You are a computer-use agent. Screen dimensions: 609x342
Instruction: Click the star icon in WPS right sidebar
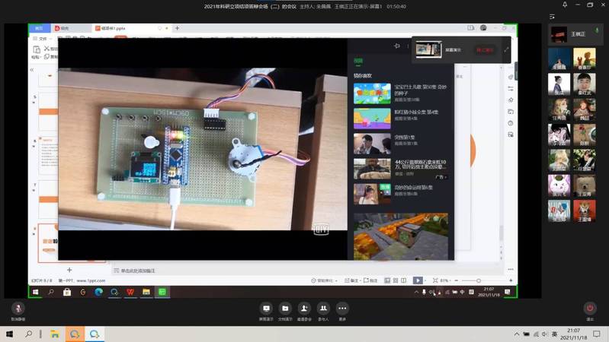click(x=511, y=100)
